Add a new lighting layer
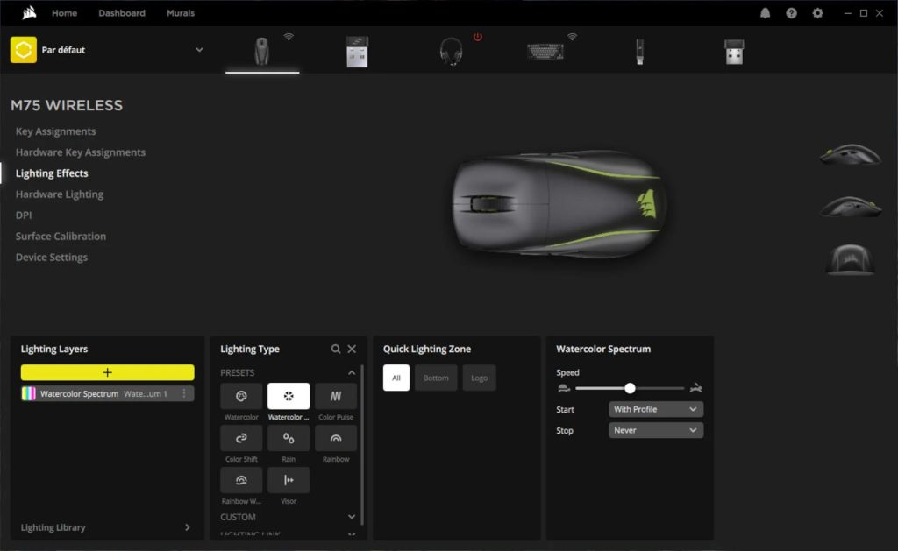The height and width of the screenshot is (551, 898). click(x=107, y=372)
